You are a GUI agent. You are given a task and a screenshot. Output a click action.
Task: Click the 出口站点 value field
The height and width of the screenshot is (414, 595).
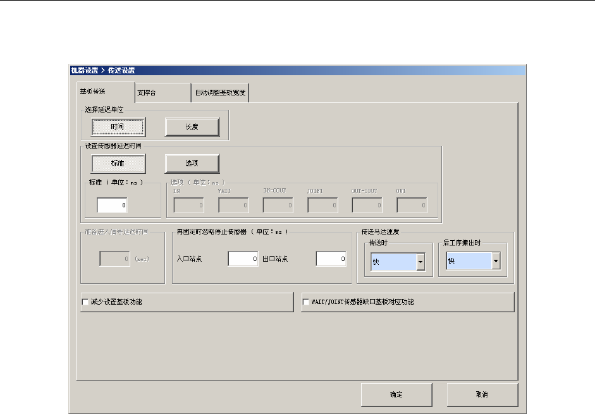coord(331,259)
